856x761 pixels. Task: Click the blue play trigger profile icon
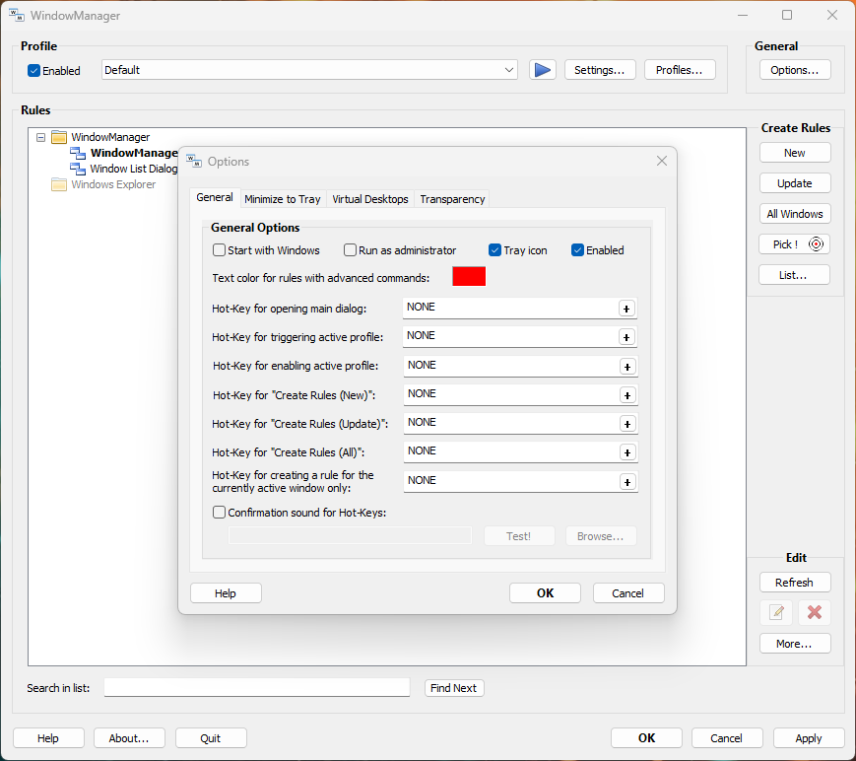(542, 70)
